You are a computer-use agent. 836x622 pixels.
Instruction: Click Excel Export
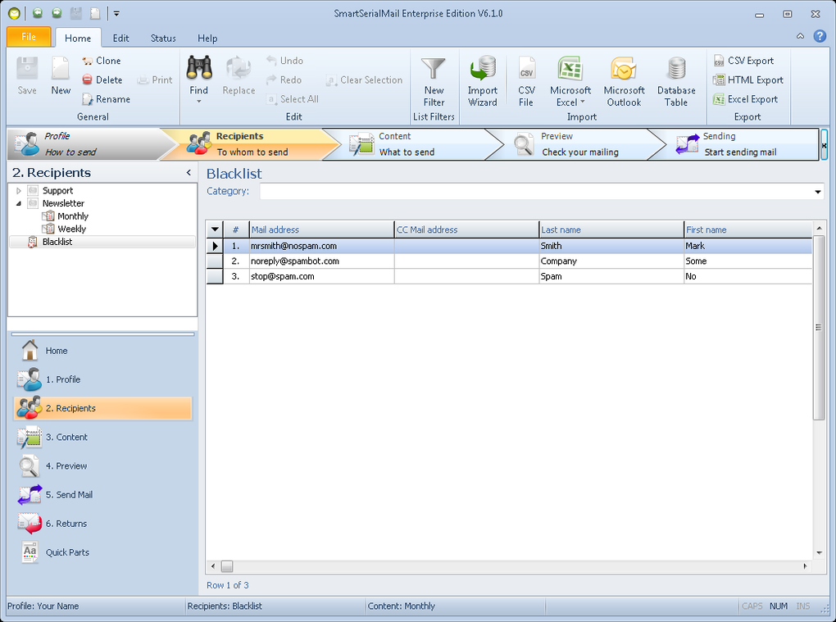(745, 99)
